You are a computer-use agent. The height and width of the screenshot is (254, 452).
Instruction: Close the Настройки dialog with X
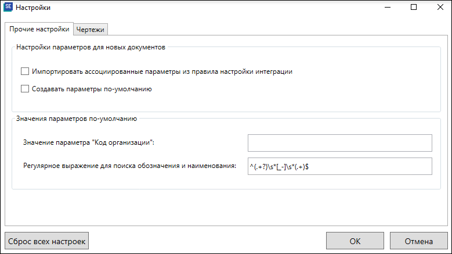click(440, 7)
